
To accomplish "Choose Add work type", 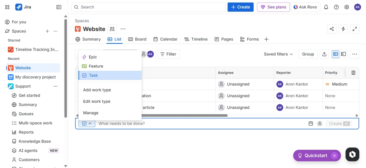I will click(x=110, y=90).
